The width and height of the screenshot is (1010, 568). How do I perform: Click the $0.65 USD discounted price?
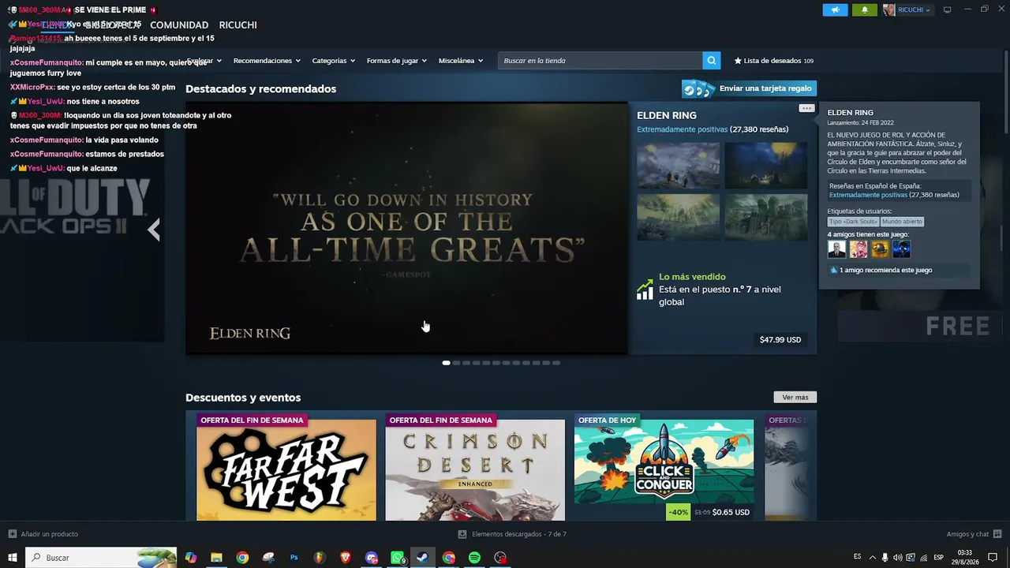click(x=731, y=512)
